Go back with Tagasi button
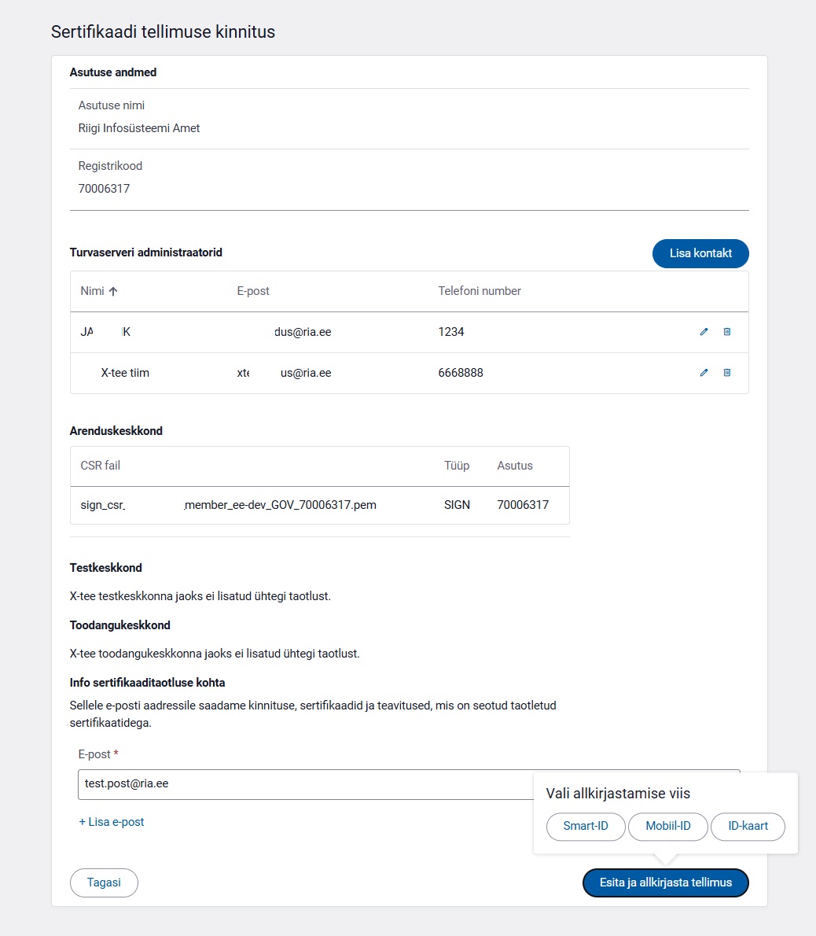 tap(104, 883)
